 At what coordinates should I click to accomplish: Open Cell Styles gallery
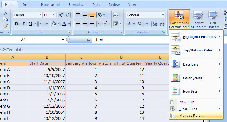coord(213,19)
